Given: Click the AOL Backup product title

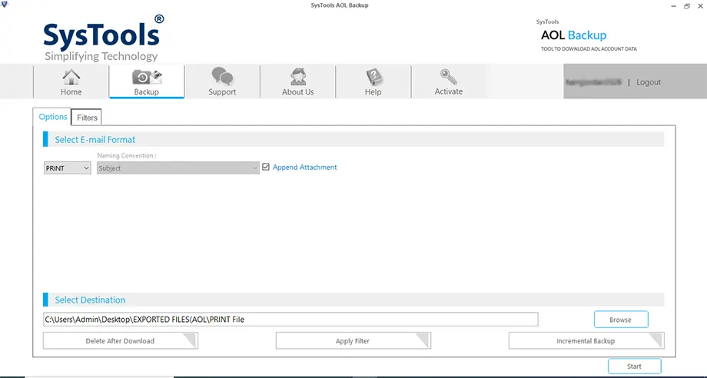Looking at the screenshot, I should click(x=573, y=35).
